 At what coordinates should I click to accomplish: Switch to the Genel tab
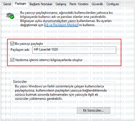pyautogui.click(x=7, y=4)
